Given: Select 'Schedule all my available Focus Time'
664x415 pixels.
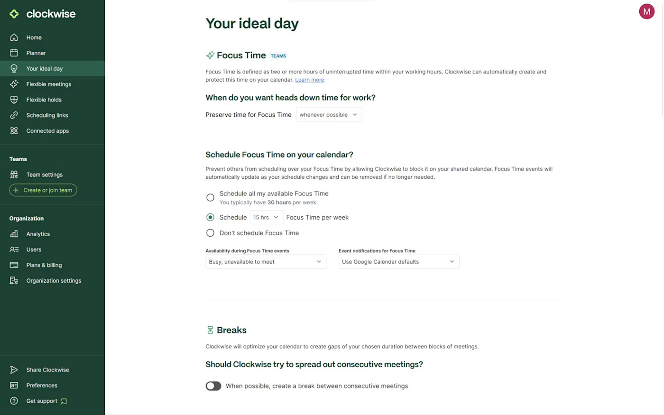Looking at the screenshot, I should 210,197.
